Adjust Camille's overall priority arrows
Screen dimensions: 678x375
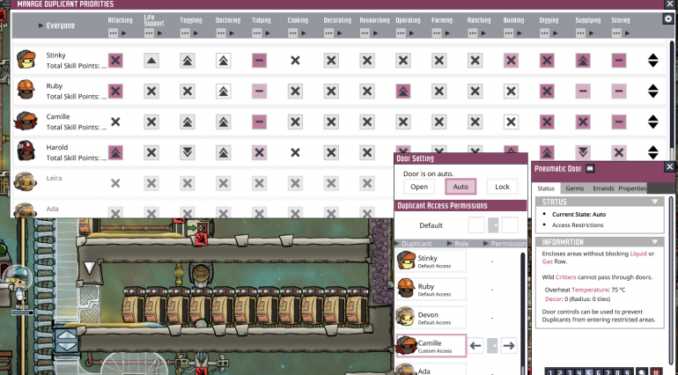(x=653, y=122)
